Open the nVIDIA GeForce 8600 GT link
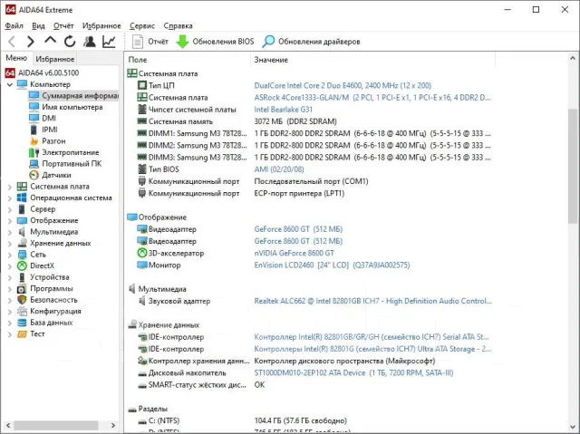The height and width of the screenshot is (434, 580). point(294,253)
